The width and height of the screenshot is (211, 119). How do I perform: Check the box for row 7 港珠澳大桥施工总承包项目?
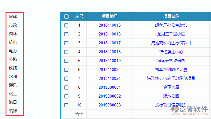pos(66,79)
